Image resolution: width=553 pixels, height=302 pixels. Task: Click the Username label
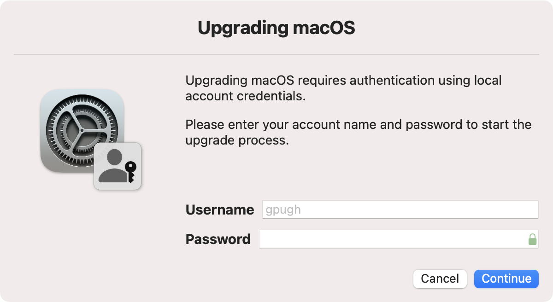click(220, 210)
